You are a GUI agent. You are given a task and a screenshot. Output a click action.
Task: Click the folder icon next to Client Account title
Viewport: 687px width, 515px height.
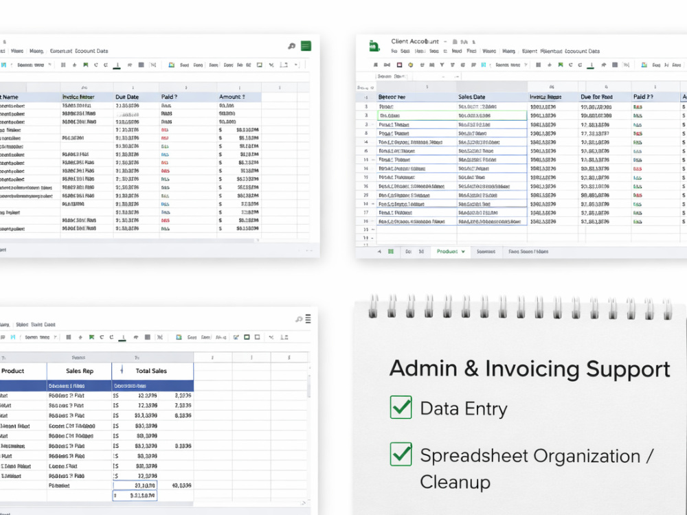[x=455, y=42]
